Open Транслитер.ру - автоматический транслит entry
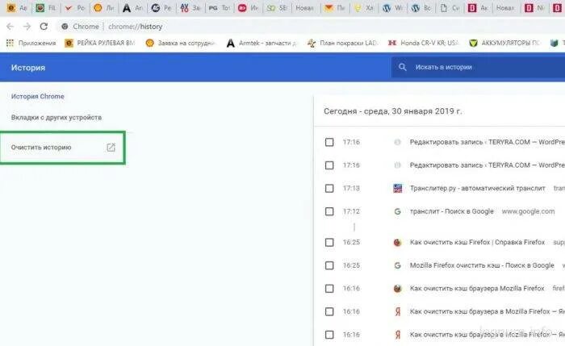Screen dimensions: 565x346 click(478, 188)
